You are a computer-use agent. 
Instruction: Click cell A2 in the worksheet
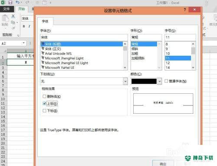coord(20,62)
